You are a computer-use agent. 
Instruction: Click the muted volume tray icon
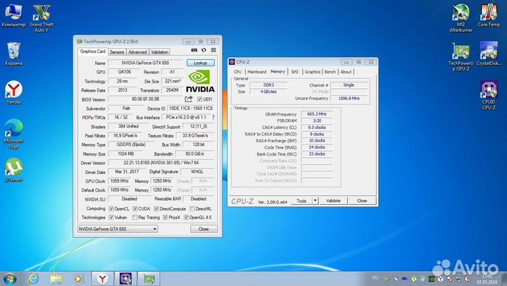468,279
